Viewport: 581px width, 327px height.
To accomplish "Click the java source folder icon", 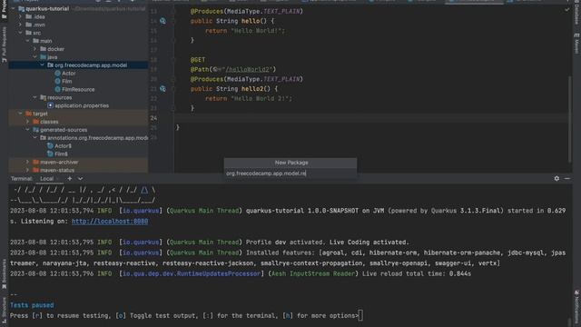I will 43,57.
